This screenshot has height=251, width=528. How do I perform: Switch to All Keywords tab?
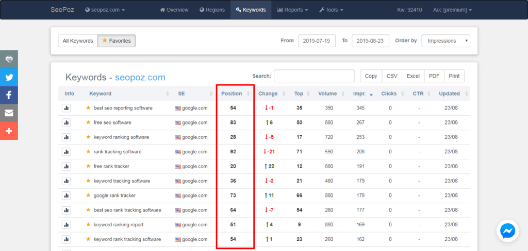click(78, 41)
